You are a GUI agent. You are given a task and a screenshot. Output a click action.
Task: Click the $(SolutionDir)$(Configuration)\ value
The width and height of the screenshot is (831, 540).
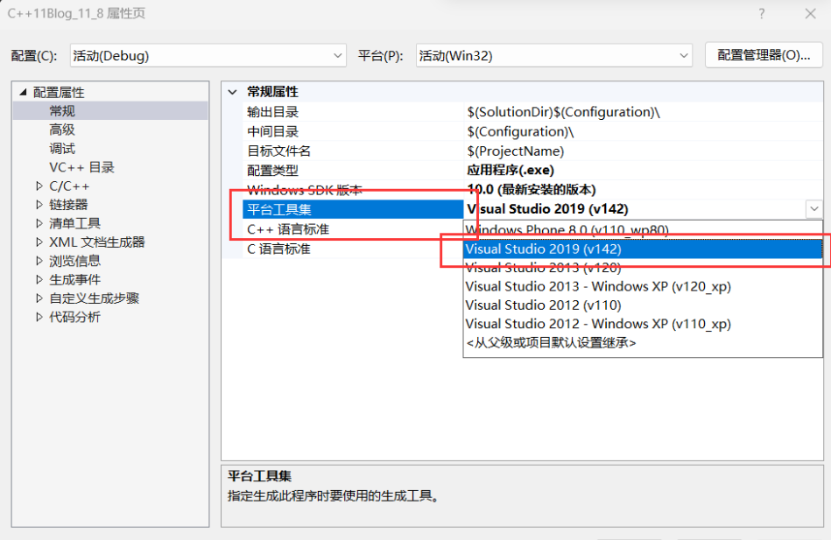563,112
